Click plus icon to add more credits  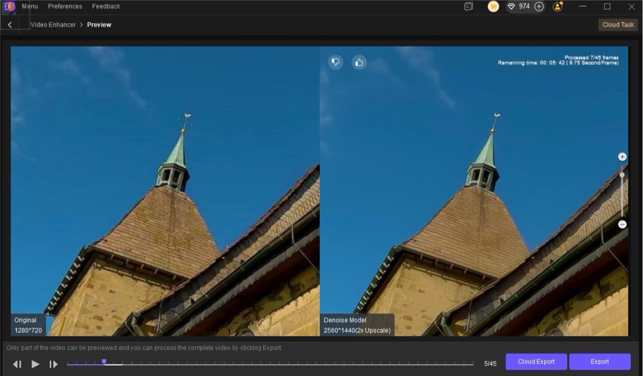539,6
